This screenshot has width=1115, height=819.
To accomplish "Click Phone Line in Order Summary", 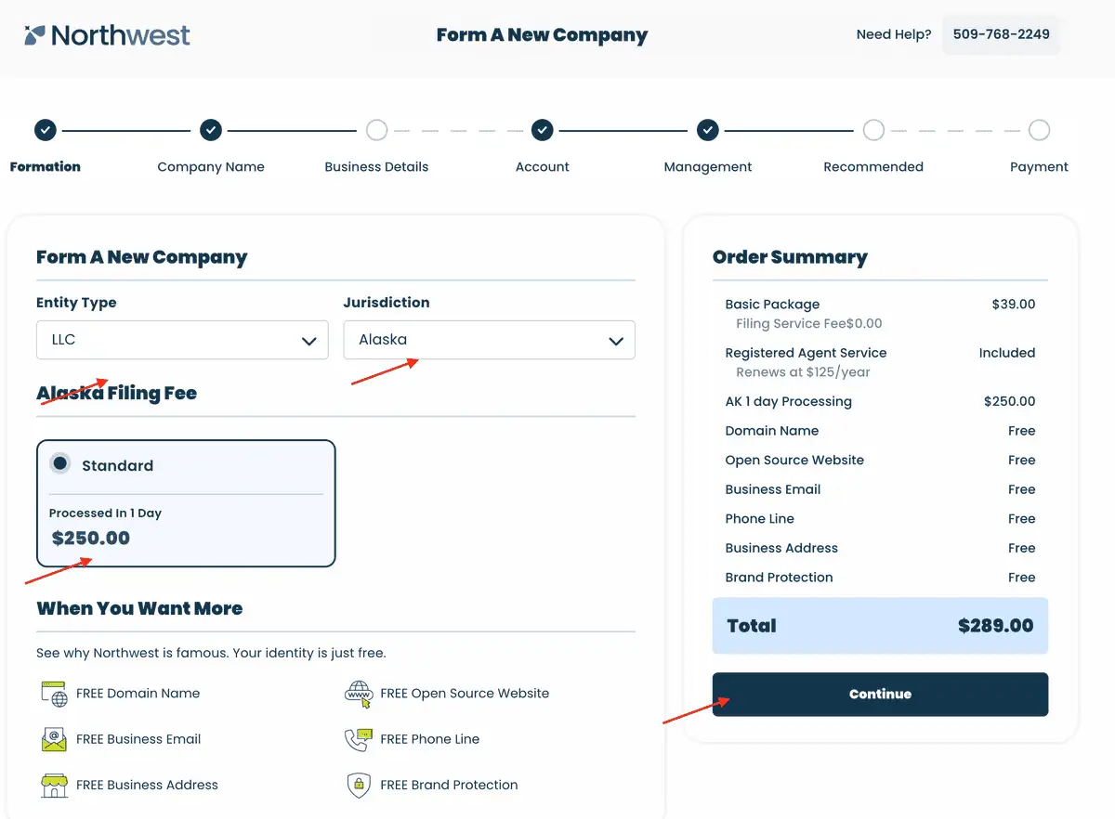I will (760, 519).
